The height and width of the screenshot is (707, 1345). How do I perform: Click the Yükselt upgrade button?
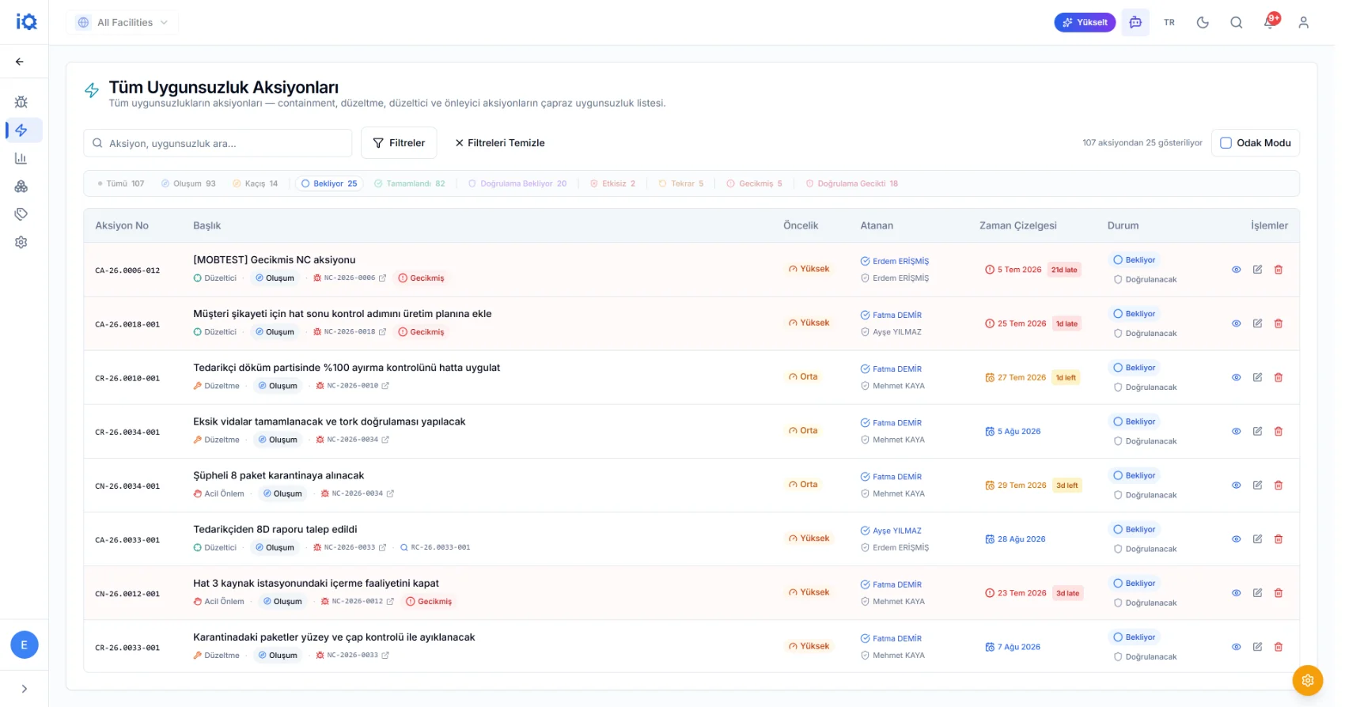[1085, 22]
